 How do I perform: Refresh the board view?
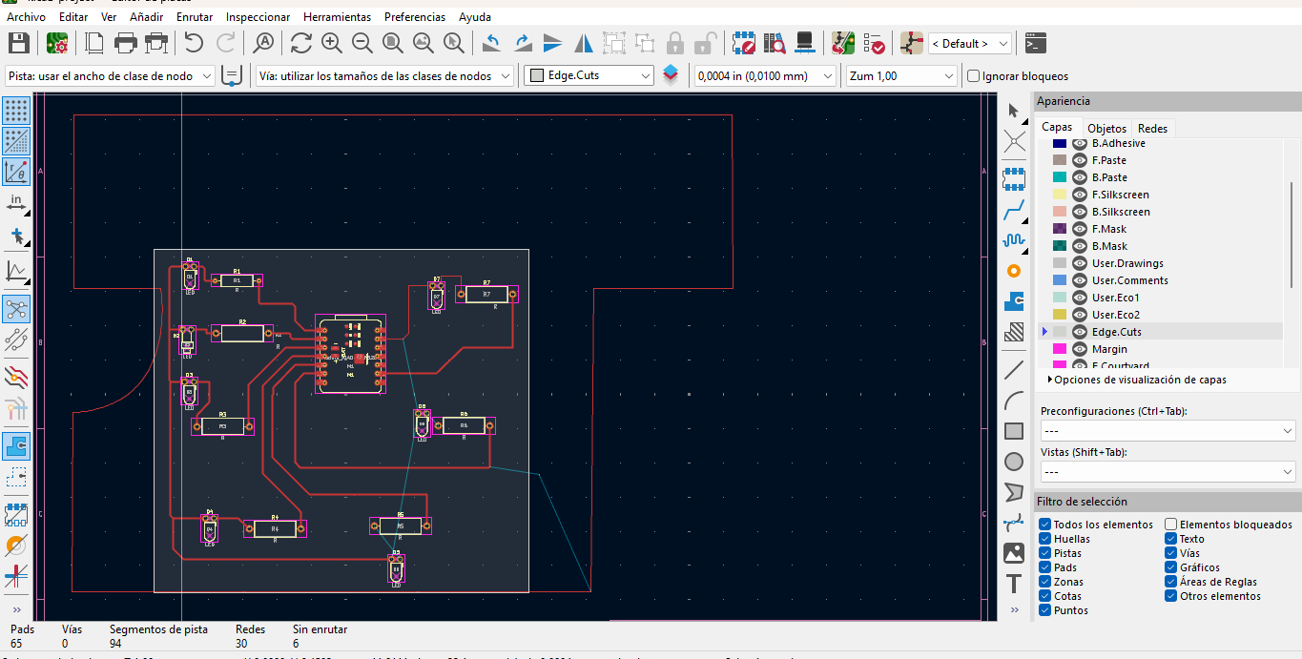301,43
